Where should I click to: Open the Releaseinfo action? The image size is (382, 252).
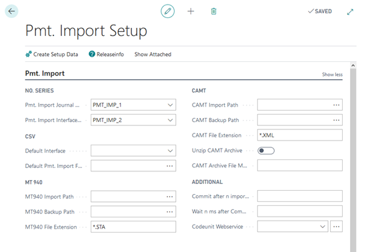tap(107, 54)
